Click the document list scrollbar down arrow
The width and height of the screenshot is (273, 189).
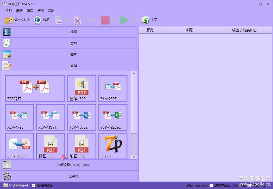134,157
